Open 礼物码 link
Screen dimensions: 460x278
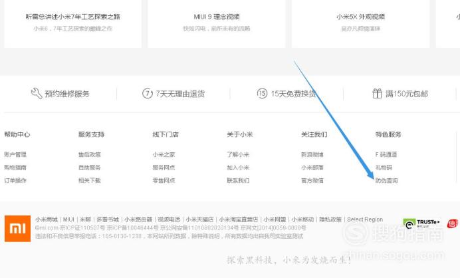[384, 168]
